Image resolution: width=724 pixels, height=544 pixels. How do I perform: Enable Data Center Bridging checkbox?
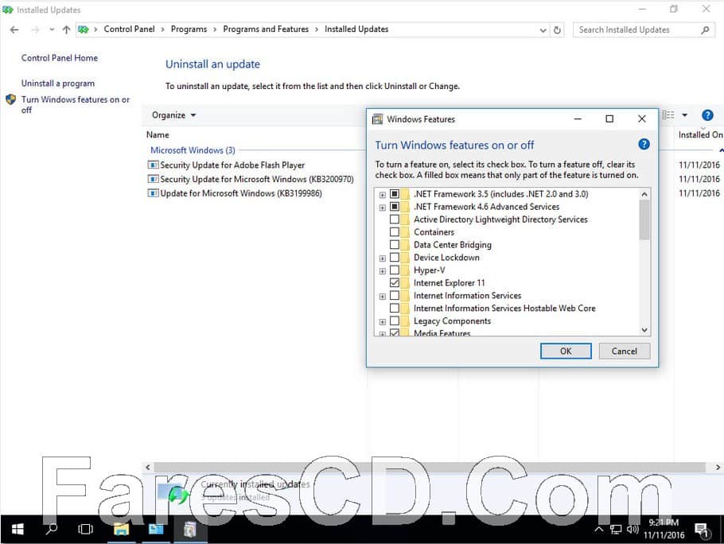pos(395,244)
